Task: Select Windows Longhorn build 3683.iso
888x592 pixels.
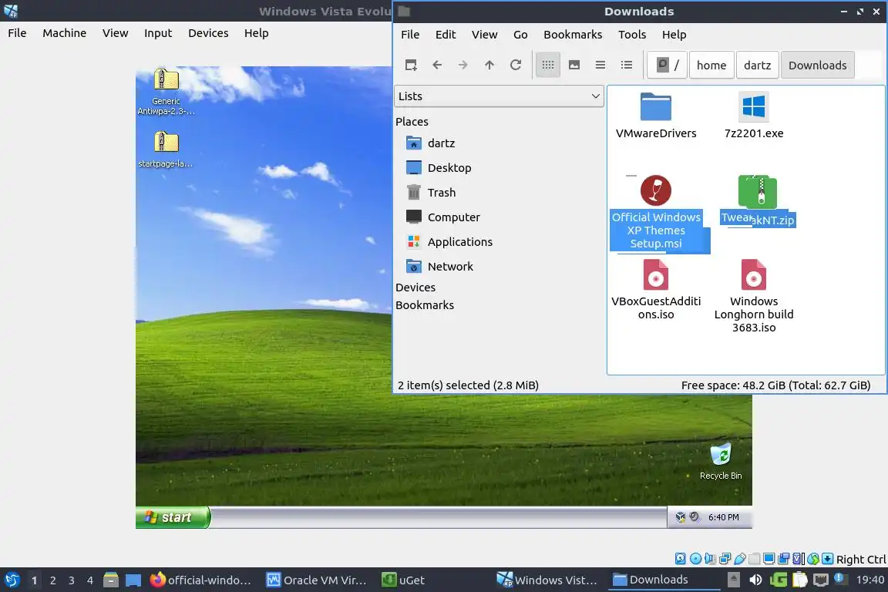Action: (754, 296)
